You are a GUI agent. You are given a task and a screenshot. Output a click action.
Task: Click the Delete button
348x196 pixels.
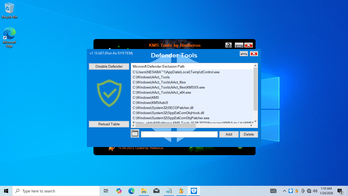[249, 134]
